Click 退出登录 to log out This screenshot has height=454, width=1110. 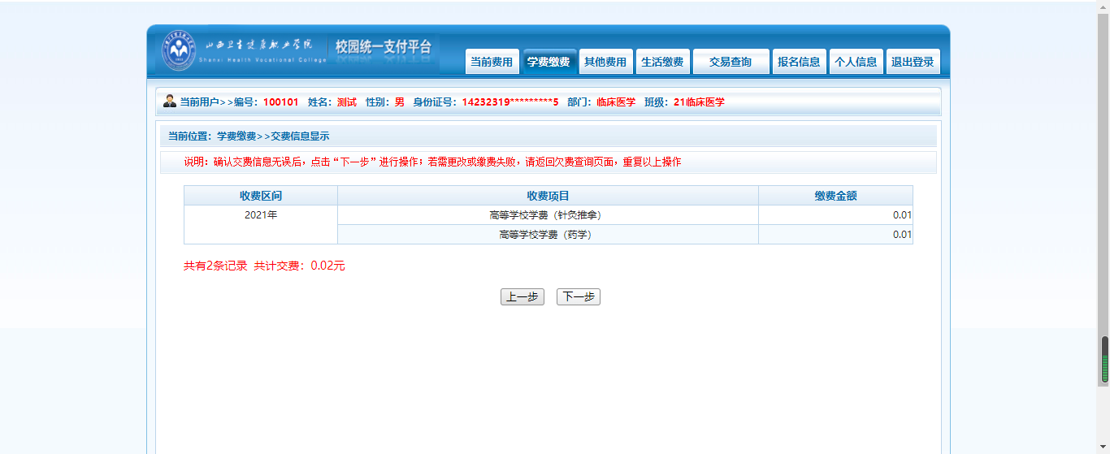(913, 62)
